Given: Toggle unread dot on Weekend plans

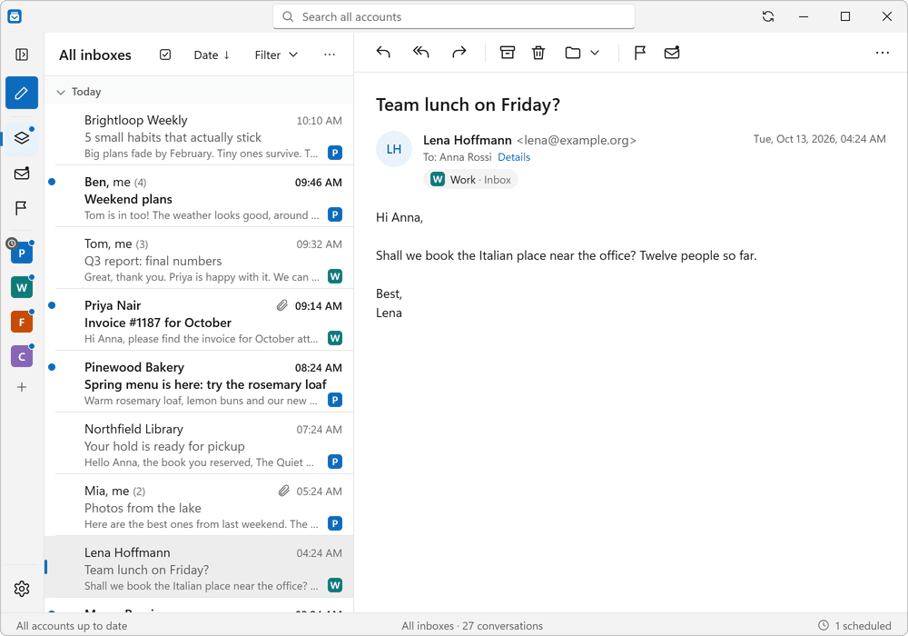Looking at the screenshot, I should (52, 182).
